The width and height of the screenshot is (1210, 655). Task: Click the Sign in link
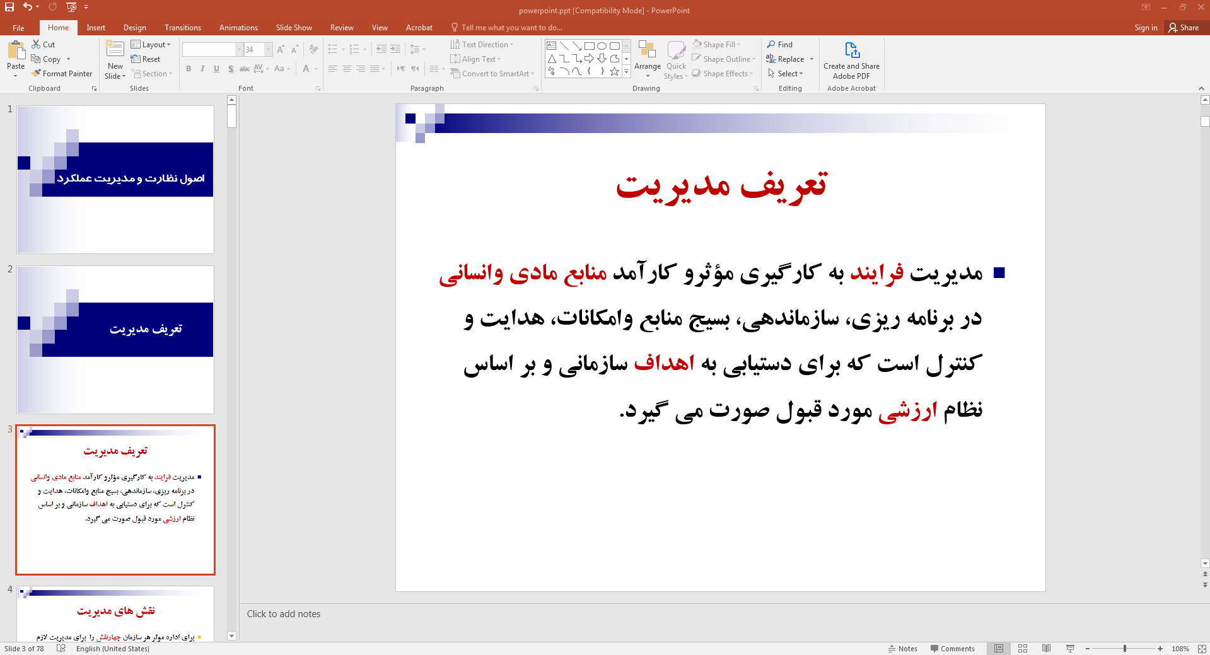(1146, 28)
